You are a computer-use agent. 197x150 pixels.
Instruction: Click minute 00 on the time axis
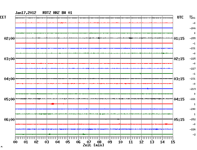[x=15, y=142]
